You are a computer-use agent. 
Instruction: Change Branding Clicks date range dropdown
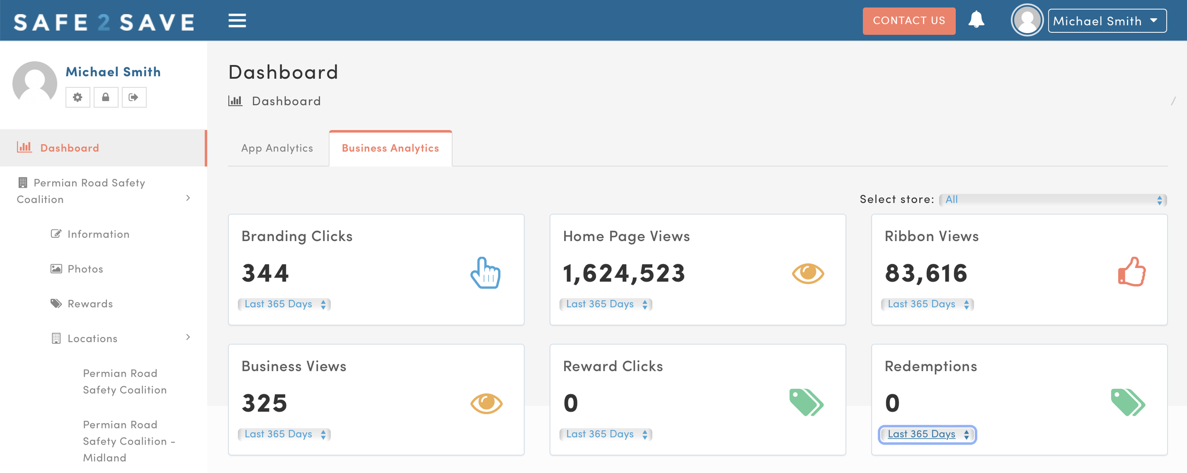[x=284, y=304]
